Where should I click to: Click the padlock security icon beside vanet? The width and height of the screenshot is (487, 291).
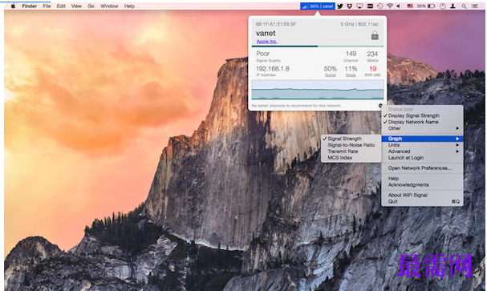[375, 35]
